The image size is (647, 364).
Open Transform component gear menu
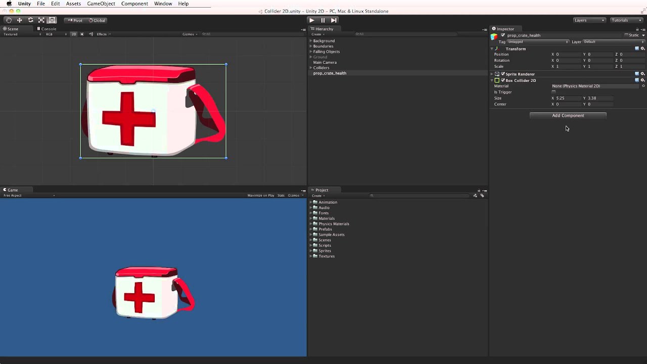[x=643, y=49]
